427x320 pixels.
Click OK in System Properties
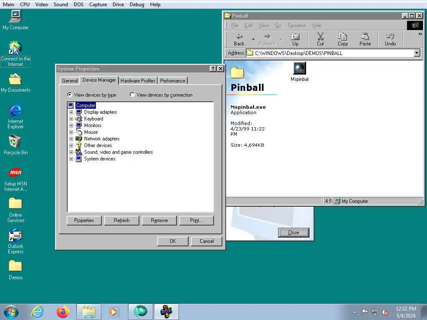(173, 241)
